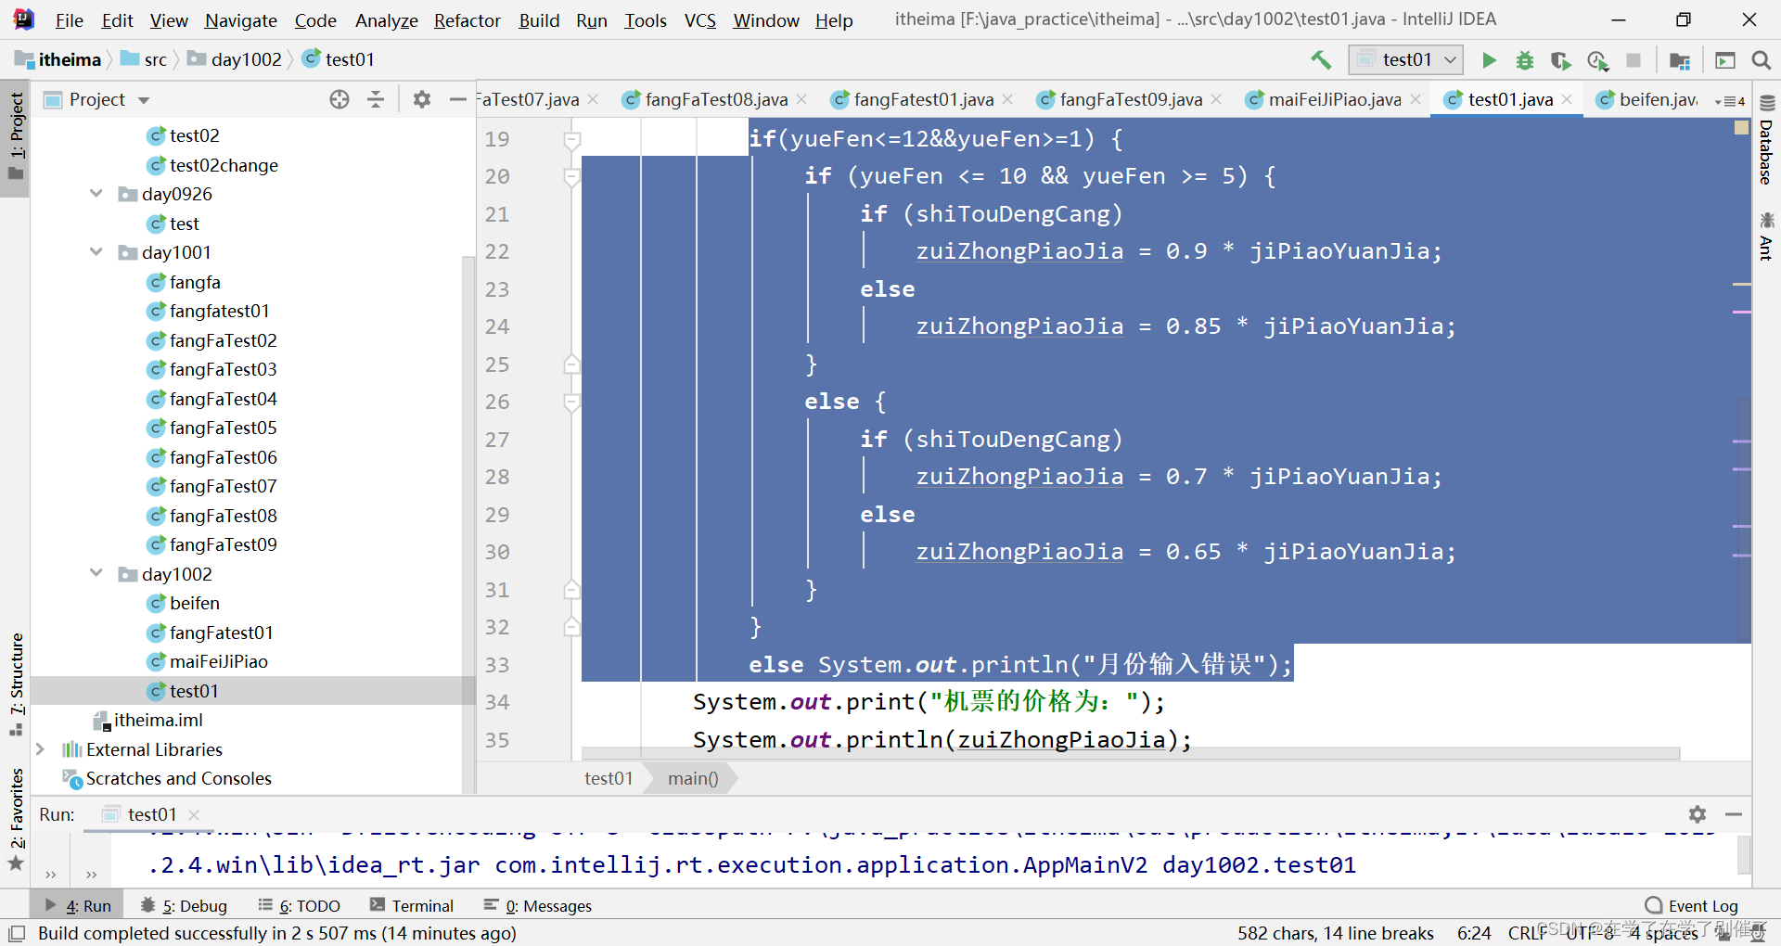Start debugging using the bug icon
Screen dimensions: 1781x946
[x=1524, y=59]
